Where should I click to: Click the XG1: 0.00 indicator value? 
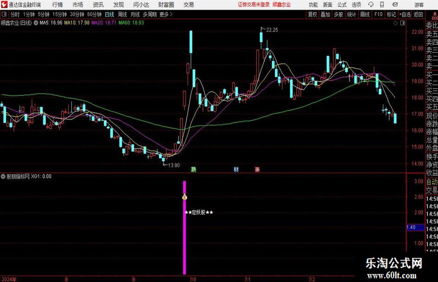[x=41, y=176]
